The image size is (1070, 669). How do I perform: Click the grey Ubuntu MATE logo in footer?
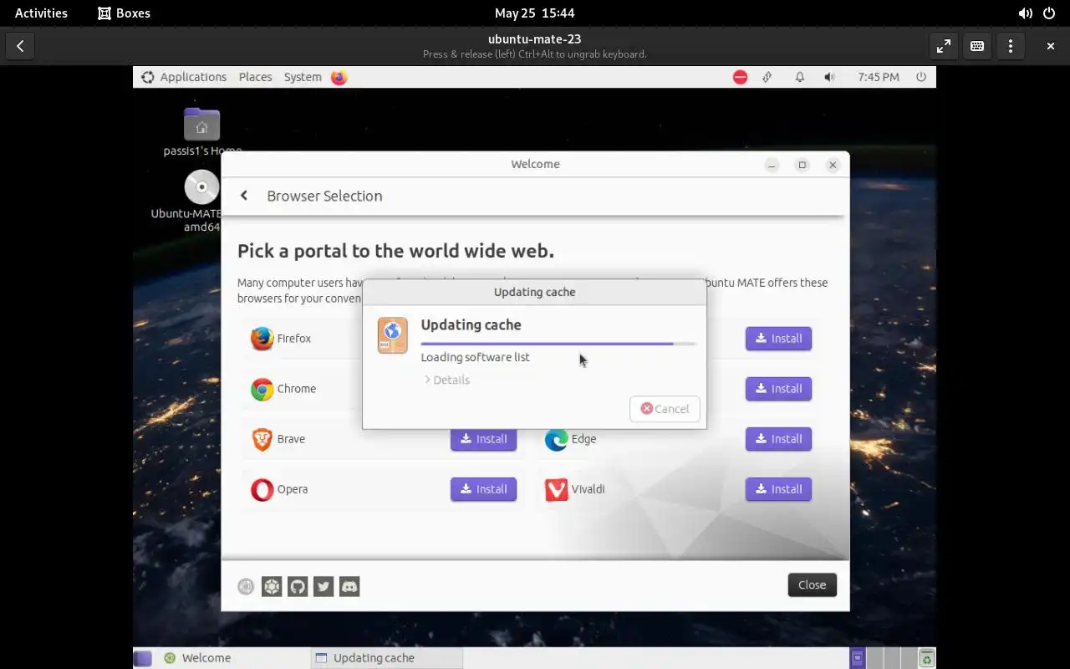[x=246, y=586]
